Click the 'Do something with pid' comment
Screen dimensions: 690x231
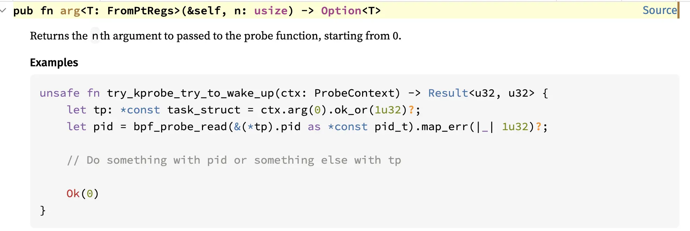[234, 160]
